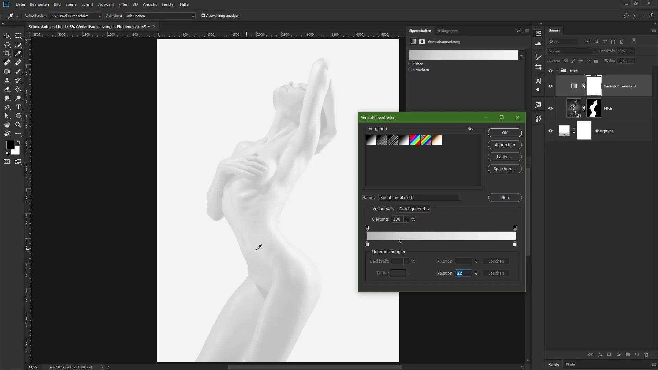Viewport: 658px width, 370px height.
Task: Select the Rectangular Marquee tool
Action: click(18, 36)
